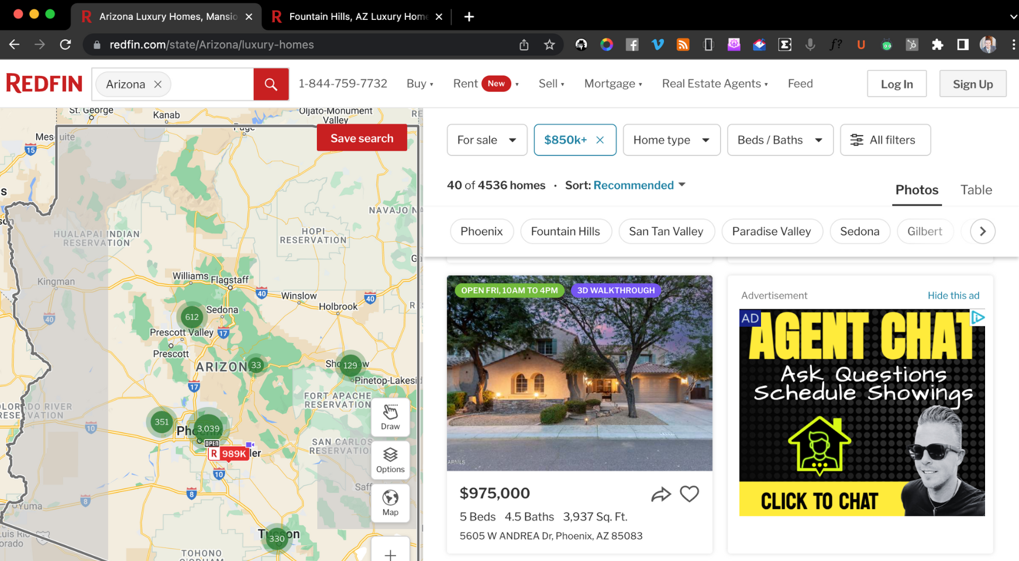Open the Home type dropdown
The width and height of the screenshot is (1019, 561).
[672, 140]
